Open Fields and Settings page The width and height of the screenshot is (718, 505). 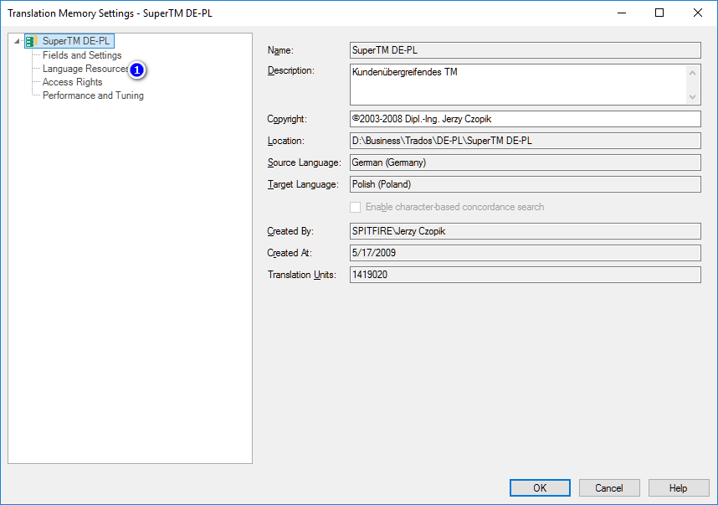[x=82, y=55]
